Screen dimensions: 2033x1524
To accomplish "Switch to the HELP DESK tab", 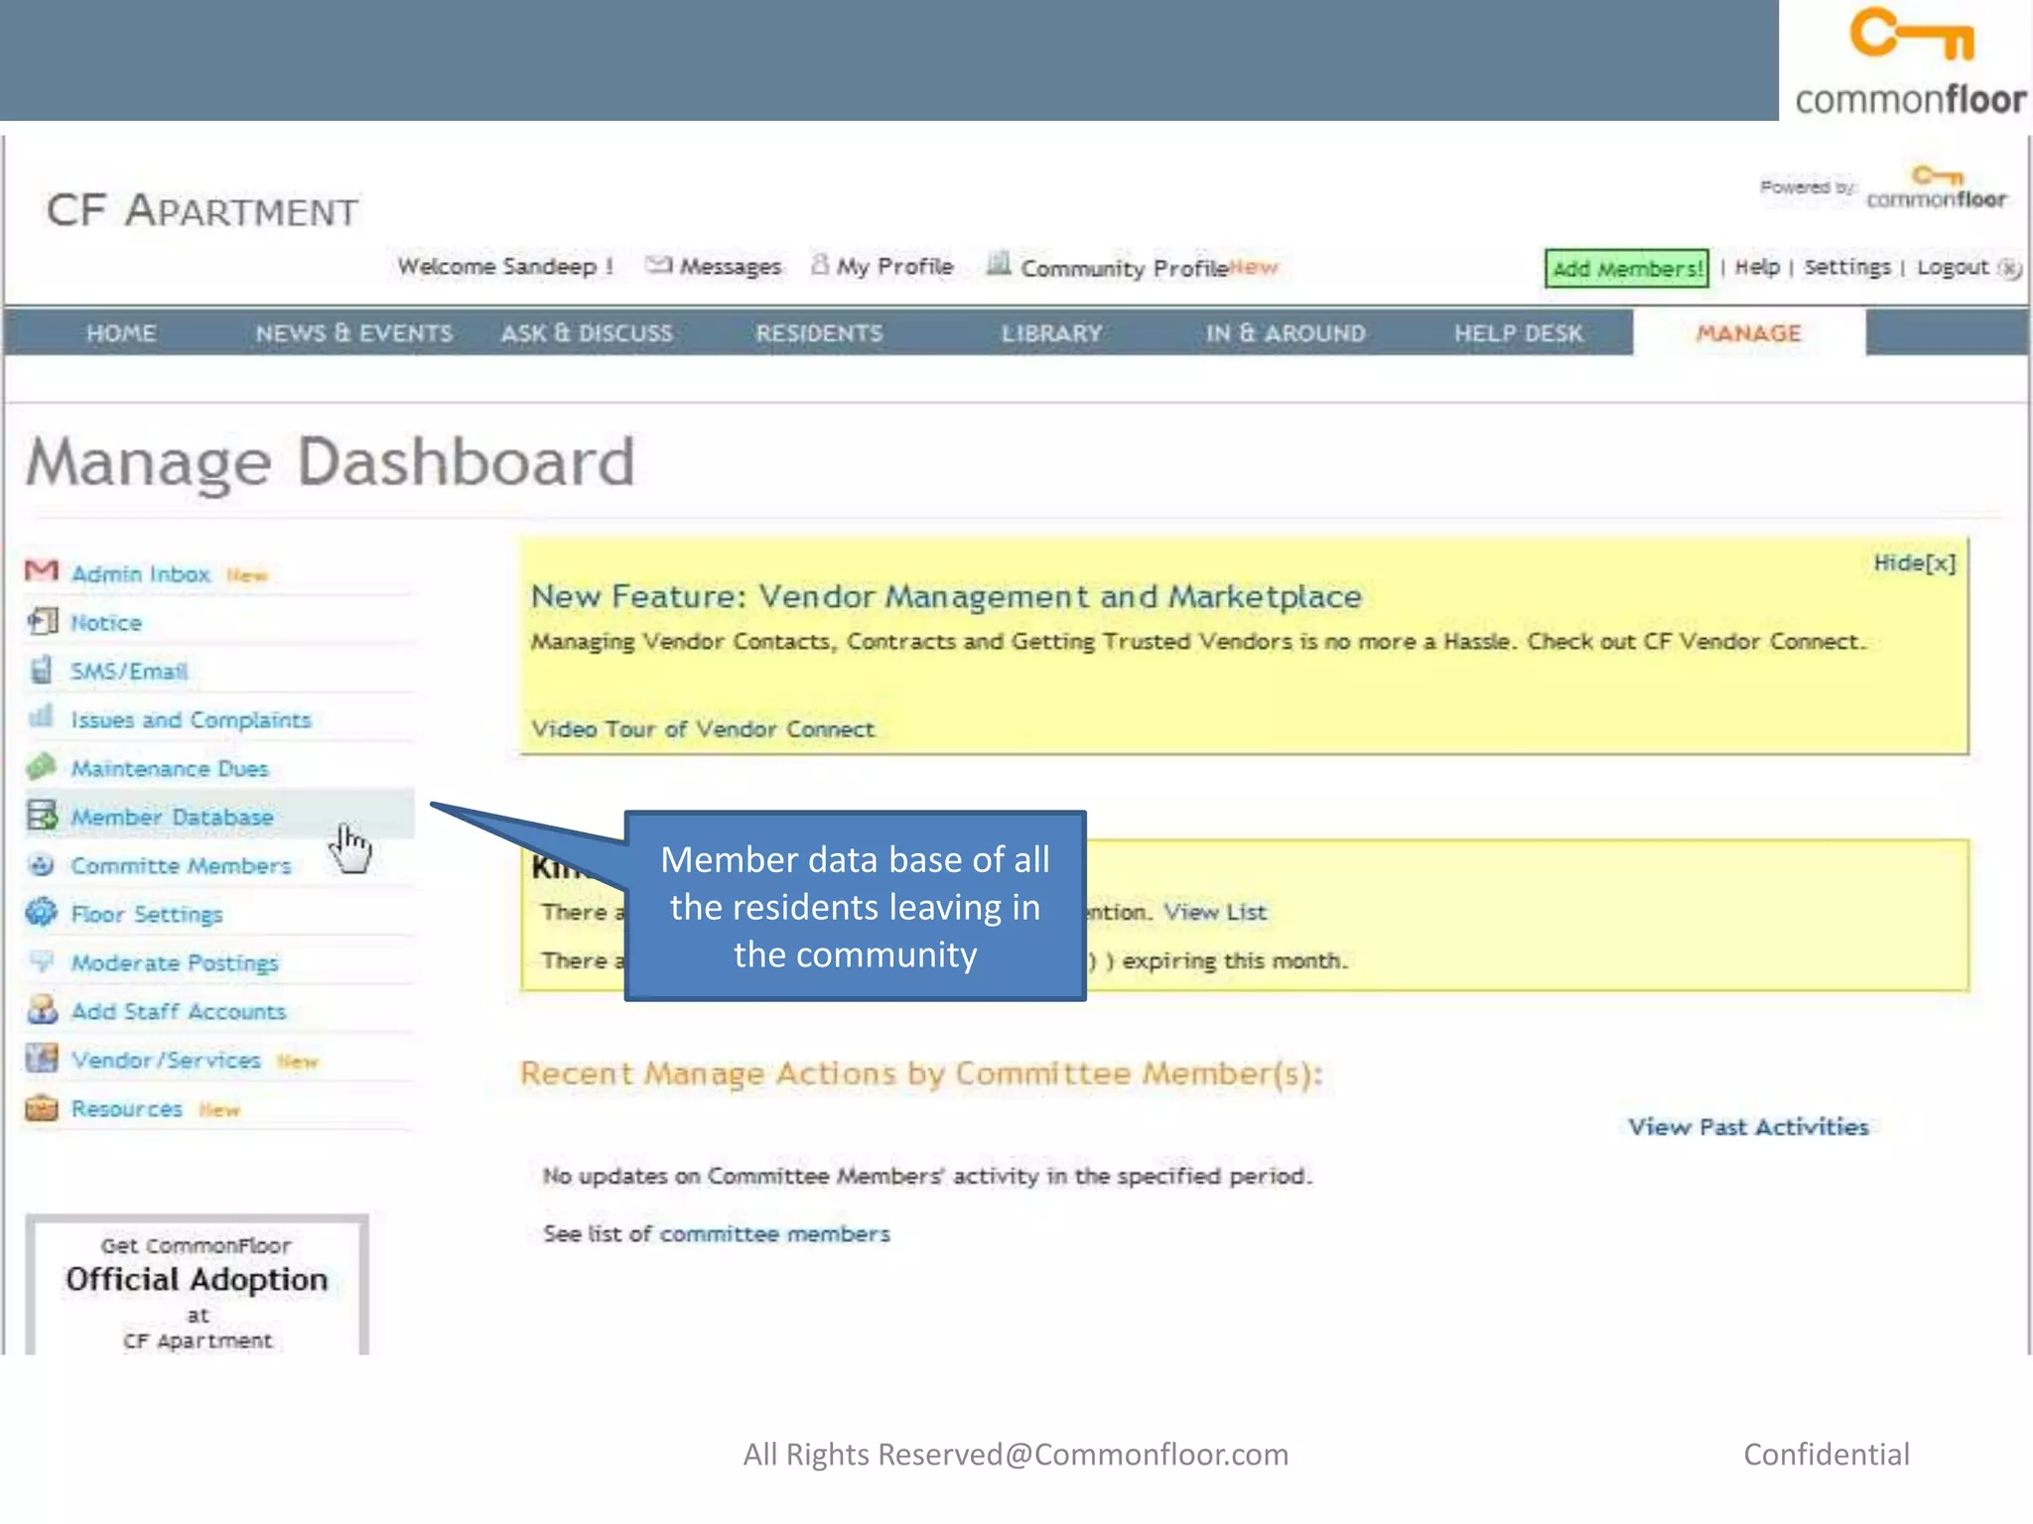I will click(x=1518, y=333).
